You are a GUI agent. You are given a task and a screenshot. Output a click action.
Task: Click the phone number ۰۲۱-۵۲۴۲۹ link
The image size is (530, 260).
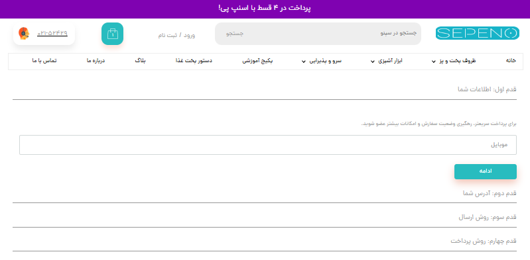tap(52, 33)
